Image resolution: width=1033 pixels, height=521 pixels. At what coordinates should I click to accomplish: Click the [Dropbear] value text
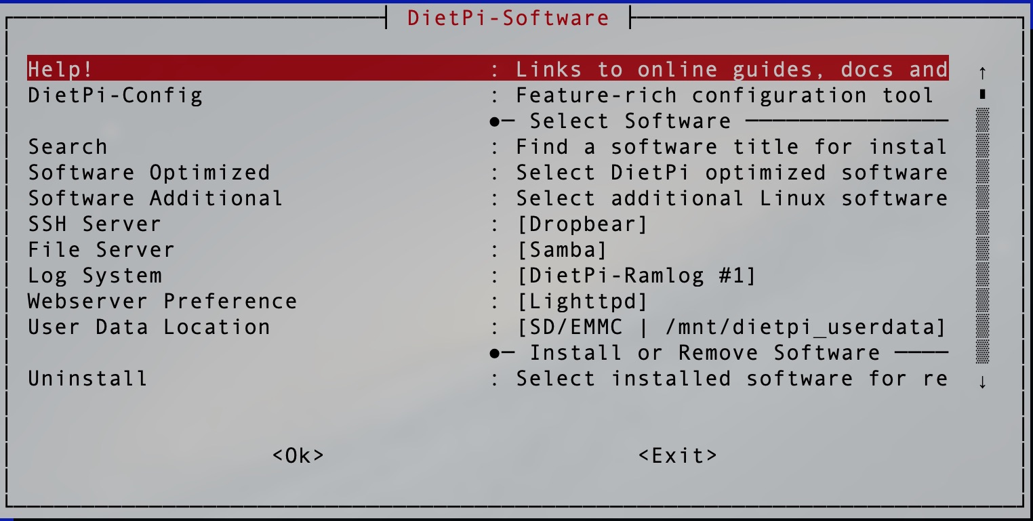click(x=582, y=224)
